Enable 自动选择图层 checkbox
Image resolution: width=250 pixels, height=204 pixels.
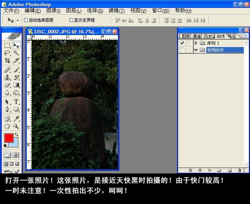[26, 20]
